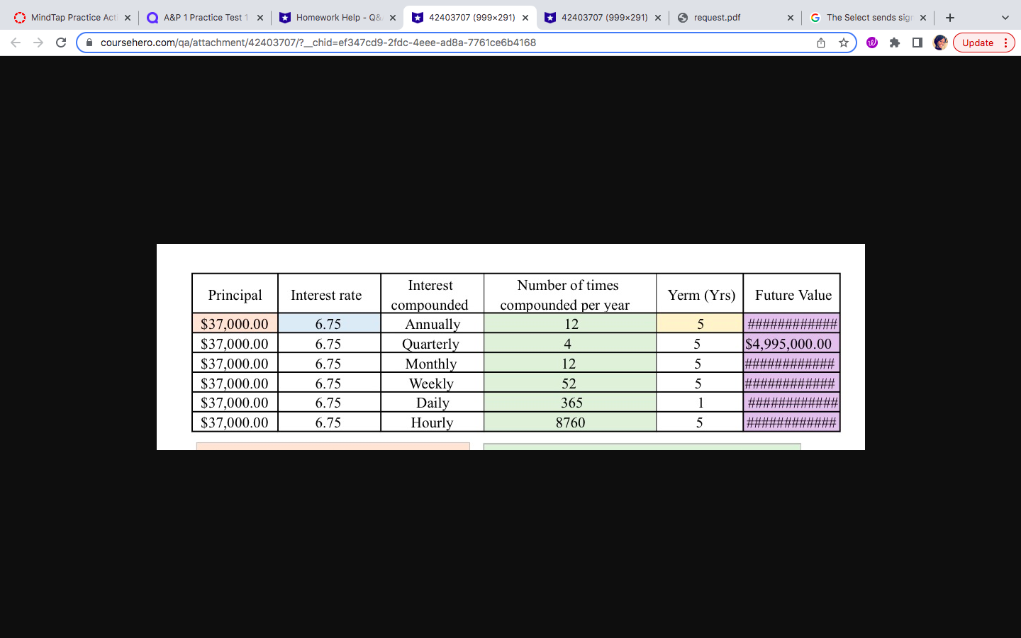Viewport: 1021px width, 638px height.
Task: Open a new browser tab
Action: click(950, 18)
